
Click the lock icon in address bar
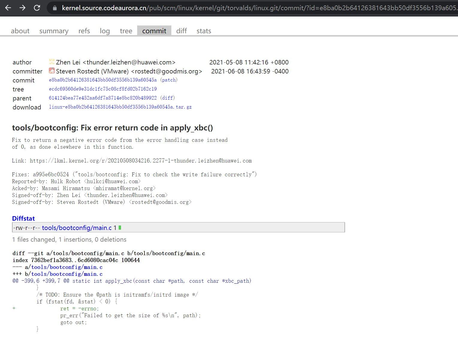[55, 8]
